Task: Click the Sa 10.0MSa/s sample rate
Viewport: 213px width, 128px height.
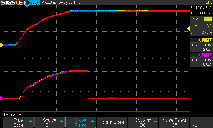Action: pos(201,8)
